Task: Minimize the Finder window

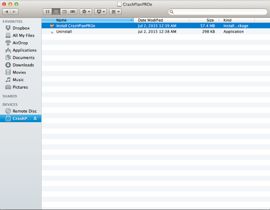Action: coord(10,4)
